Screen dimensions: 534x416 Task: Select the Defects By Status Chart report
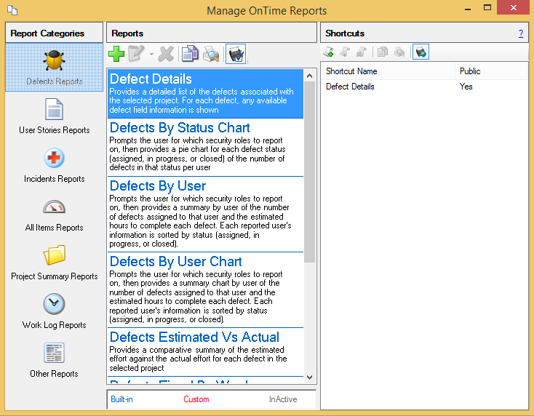tap(205, 147)
